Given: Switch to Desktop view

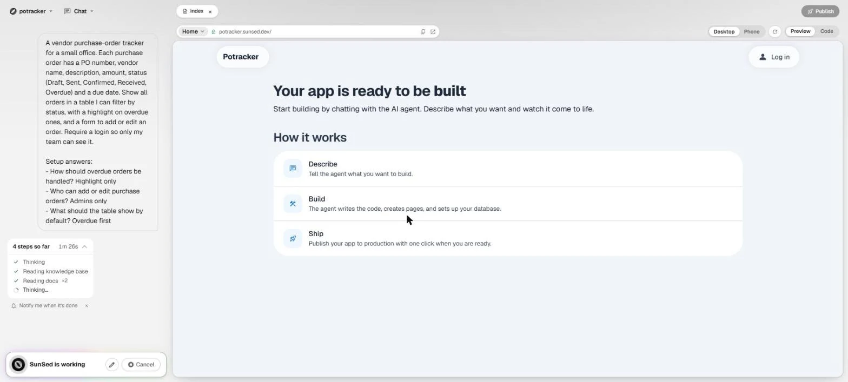Looking at the screenshot, I should (x=724, y=31).
